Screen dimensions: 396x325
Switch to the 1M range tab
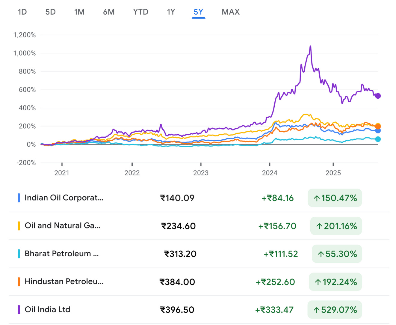pos(79,12)
